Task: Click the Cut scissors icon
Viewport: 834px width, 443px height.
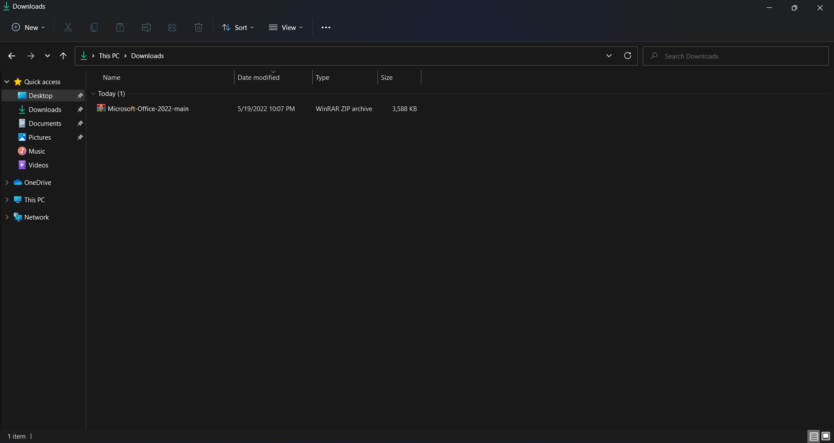Action: click(68, 27)
